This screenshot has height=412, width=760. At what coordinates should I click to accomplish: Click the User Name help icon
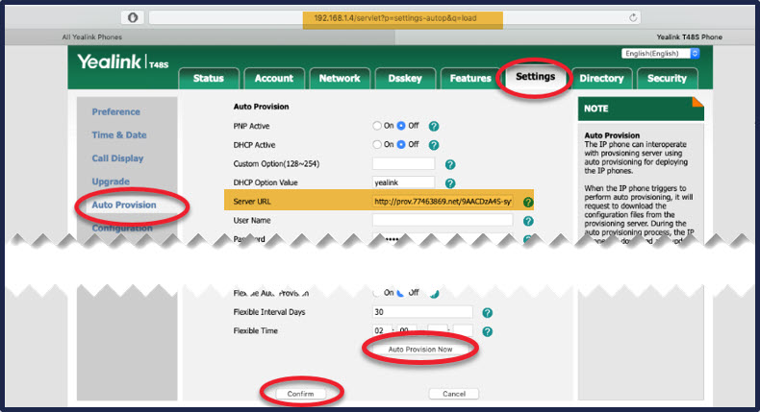point(528,221)
